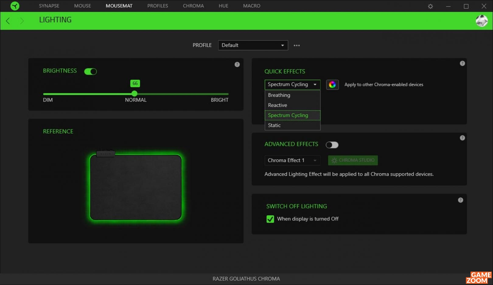
Task: Open the profile options three-dot menu
Action: [297, 45]
